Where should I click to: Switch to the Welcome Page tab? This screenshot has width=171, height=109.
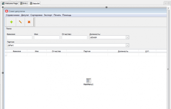tap(10, 3)
